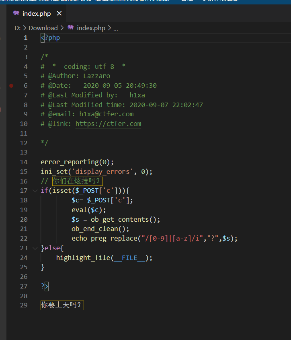Click the breadcrumb ellipsis symbol entry
This screenshot has height=340, width=291.
[x=116, y=29]
